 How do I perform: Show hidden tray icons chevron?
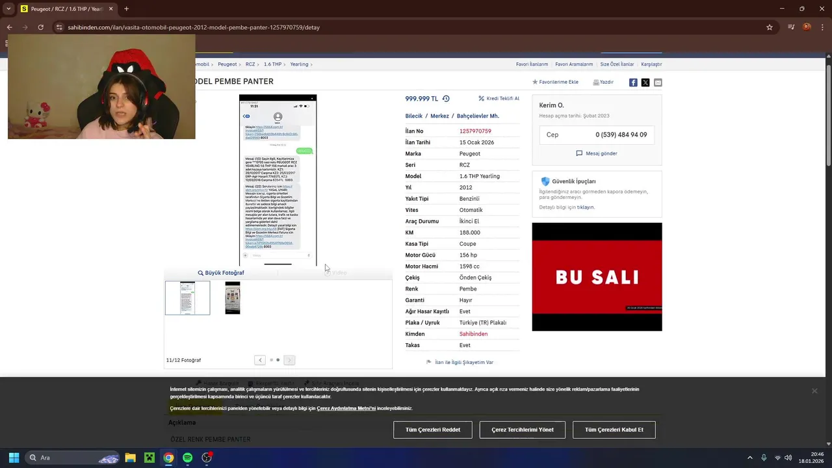(749, 458)
